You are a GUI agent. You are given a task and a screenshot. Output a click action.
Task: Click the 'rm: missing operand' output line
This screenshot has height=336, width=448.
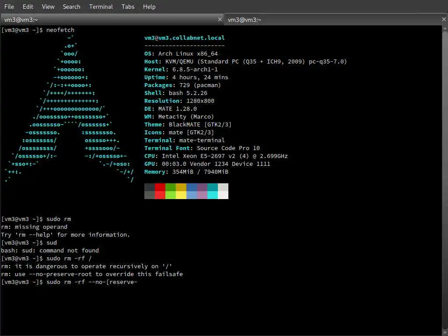(x=34, y=227)
